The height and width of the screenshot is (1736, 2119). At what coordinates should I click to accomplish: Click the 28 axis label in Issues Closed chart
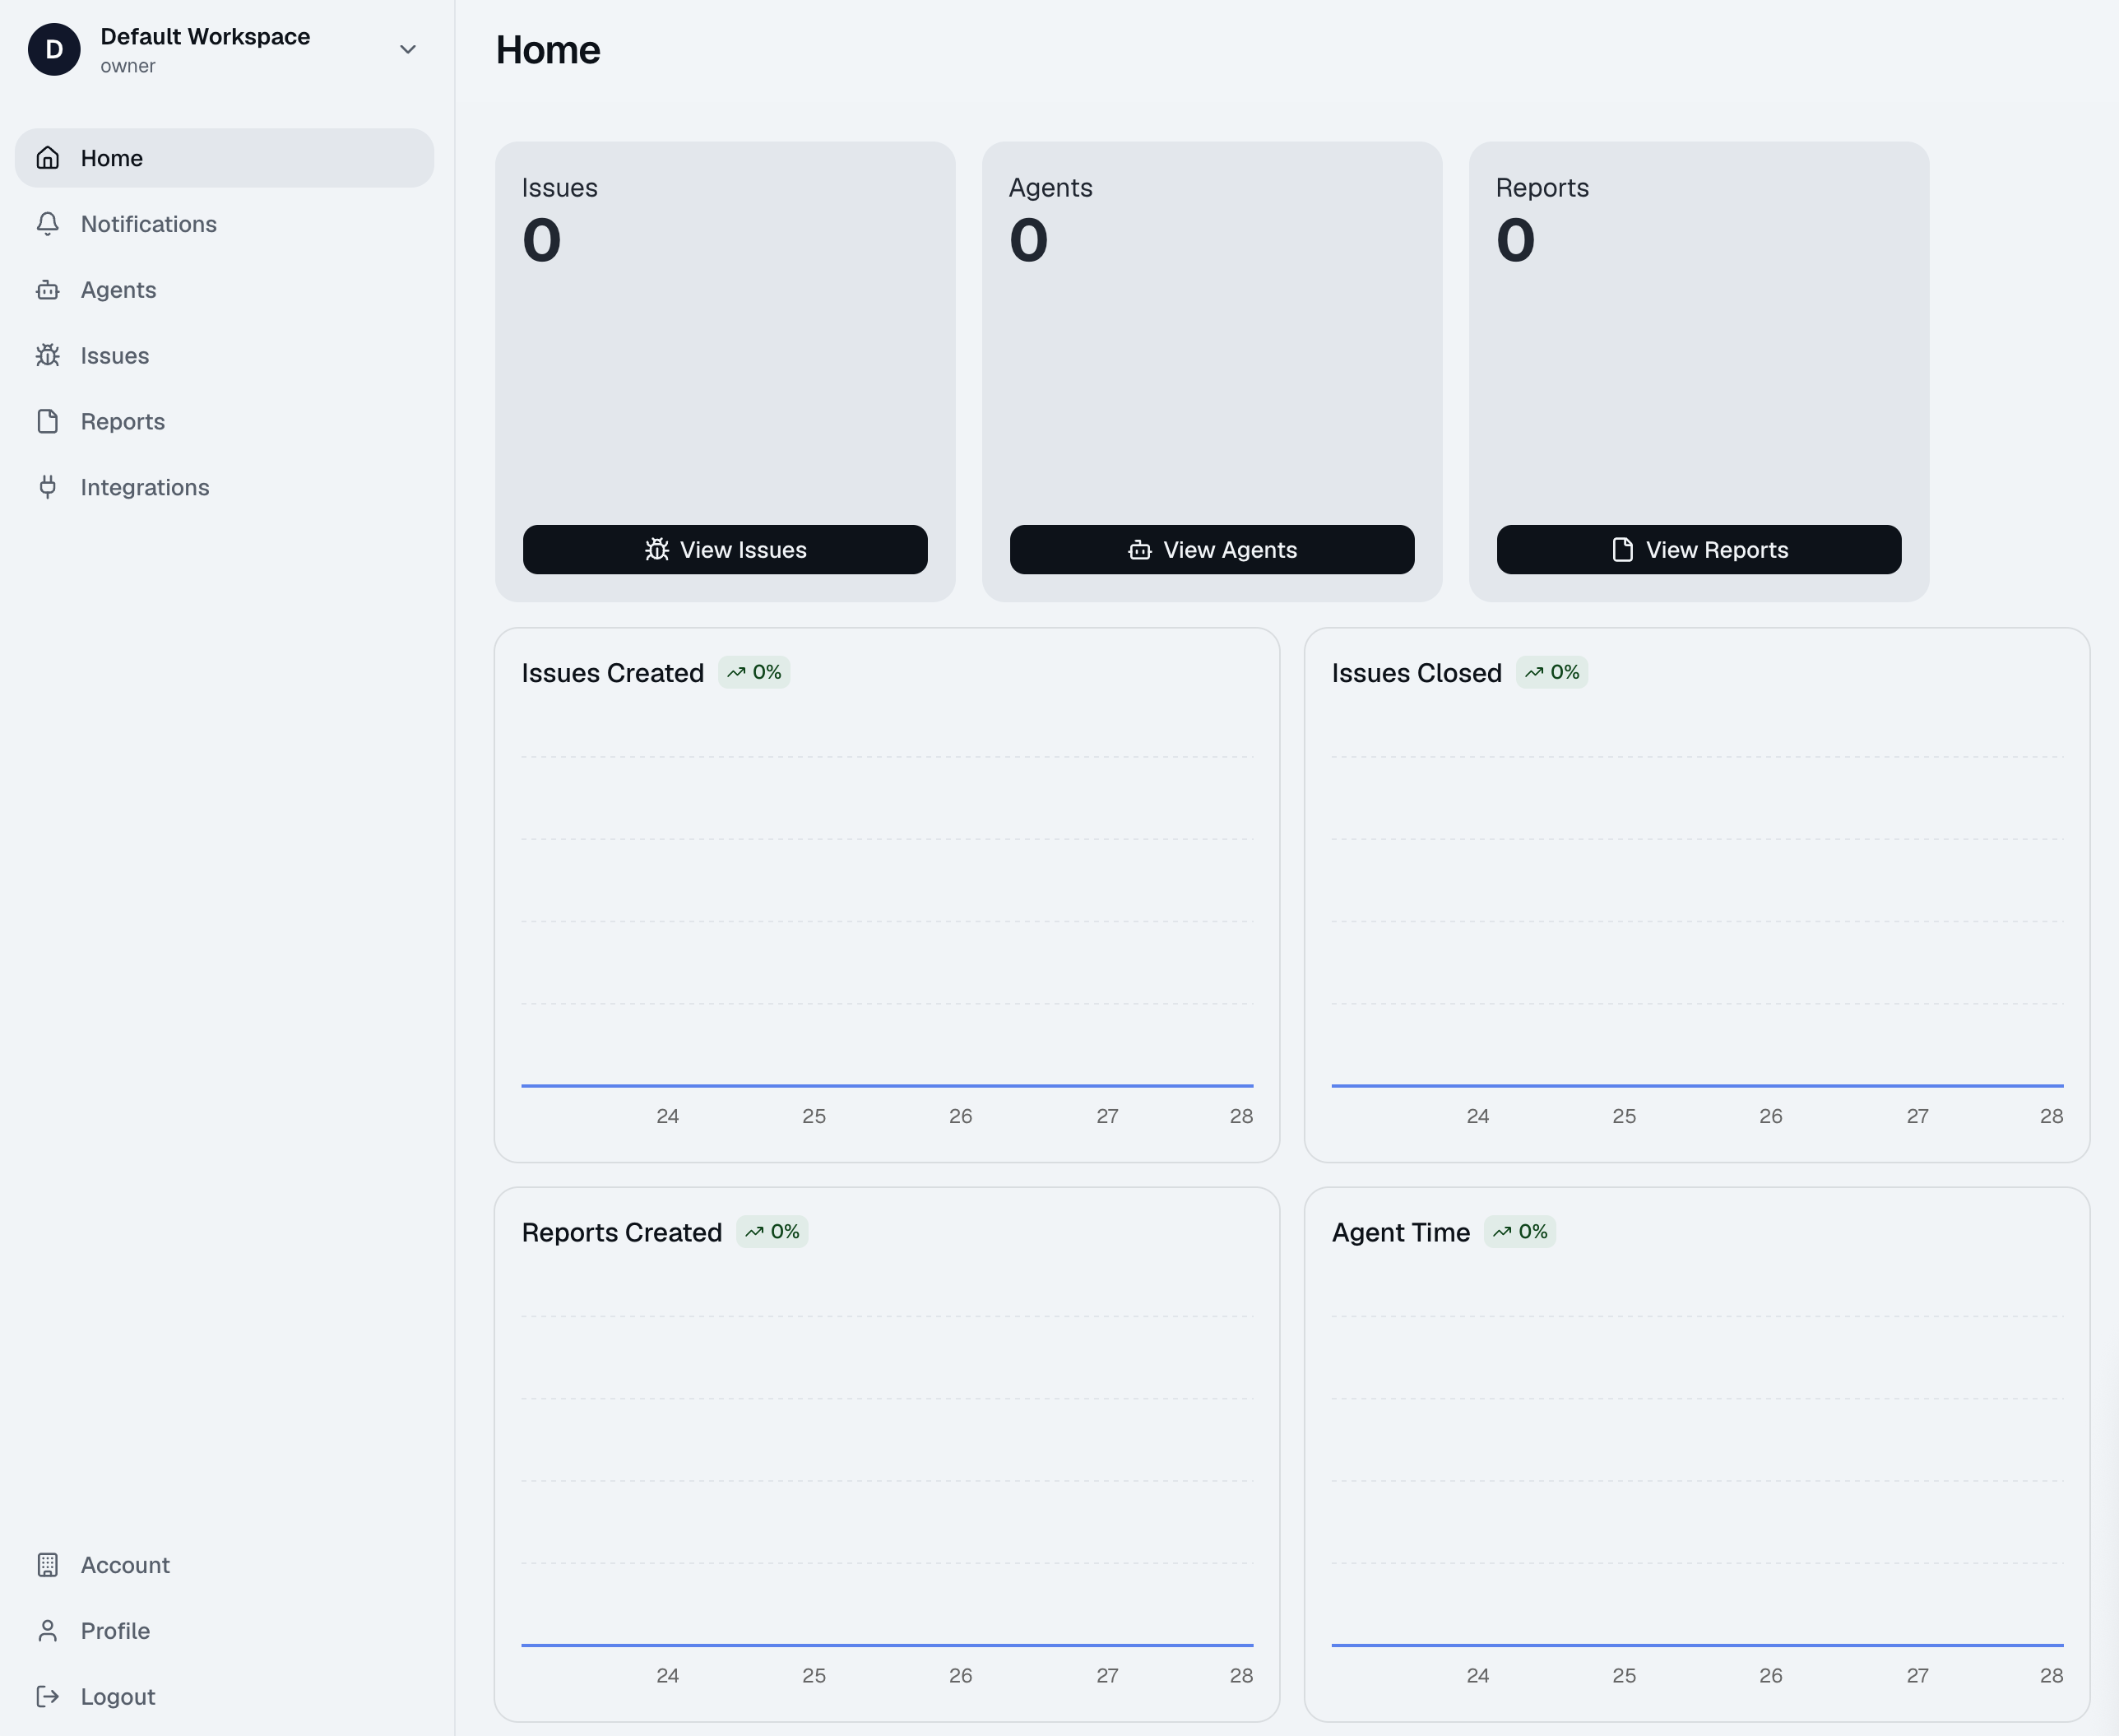click(2051, 1116)
